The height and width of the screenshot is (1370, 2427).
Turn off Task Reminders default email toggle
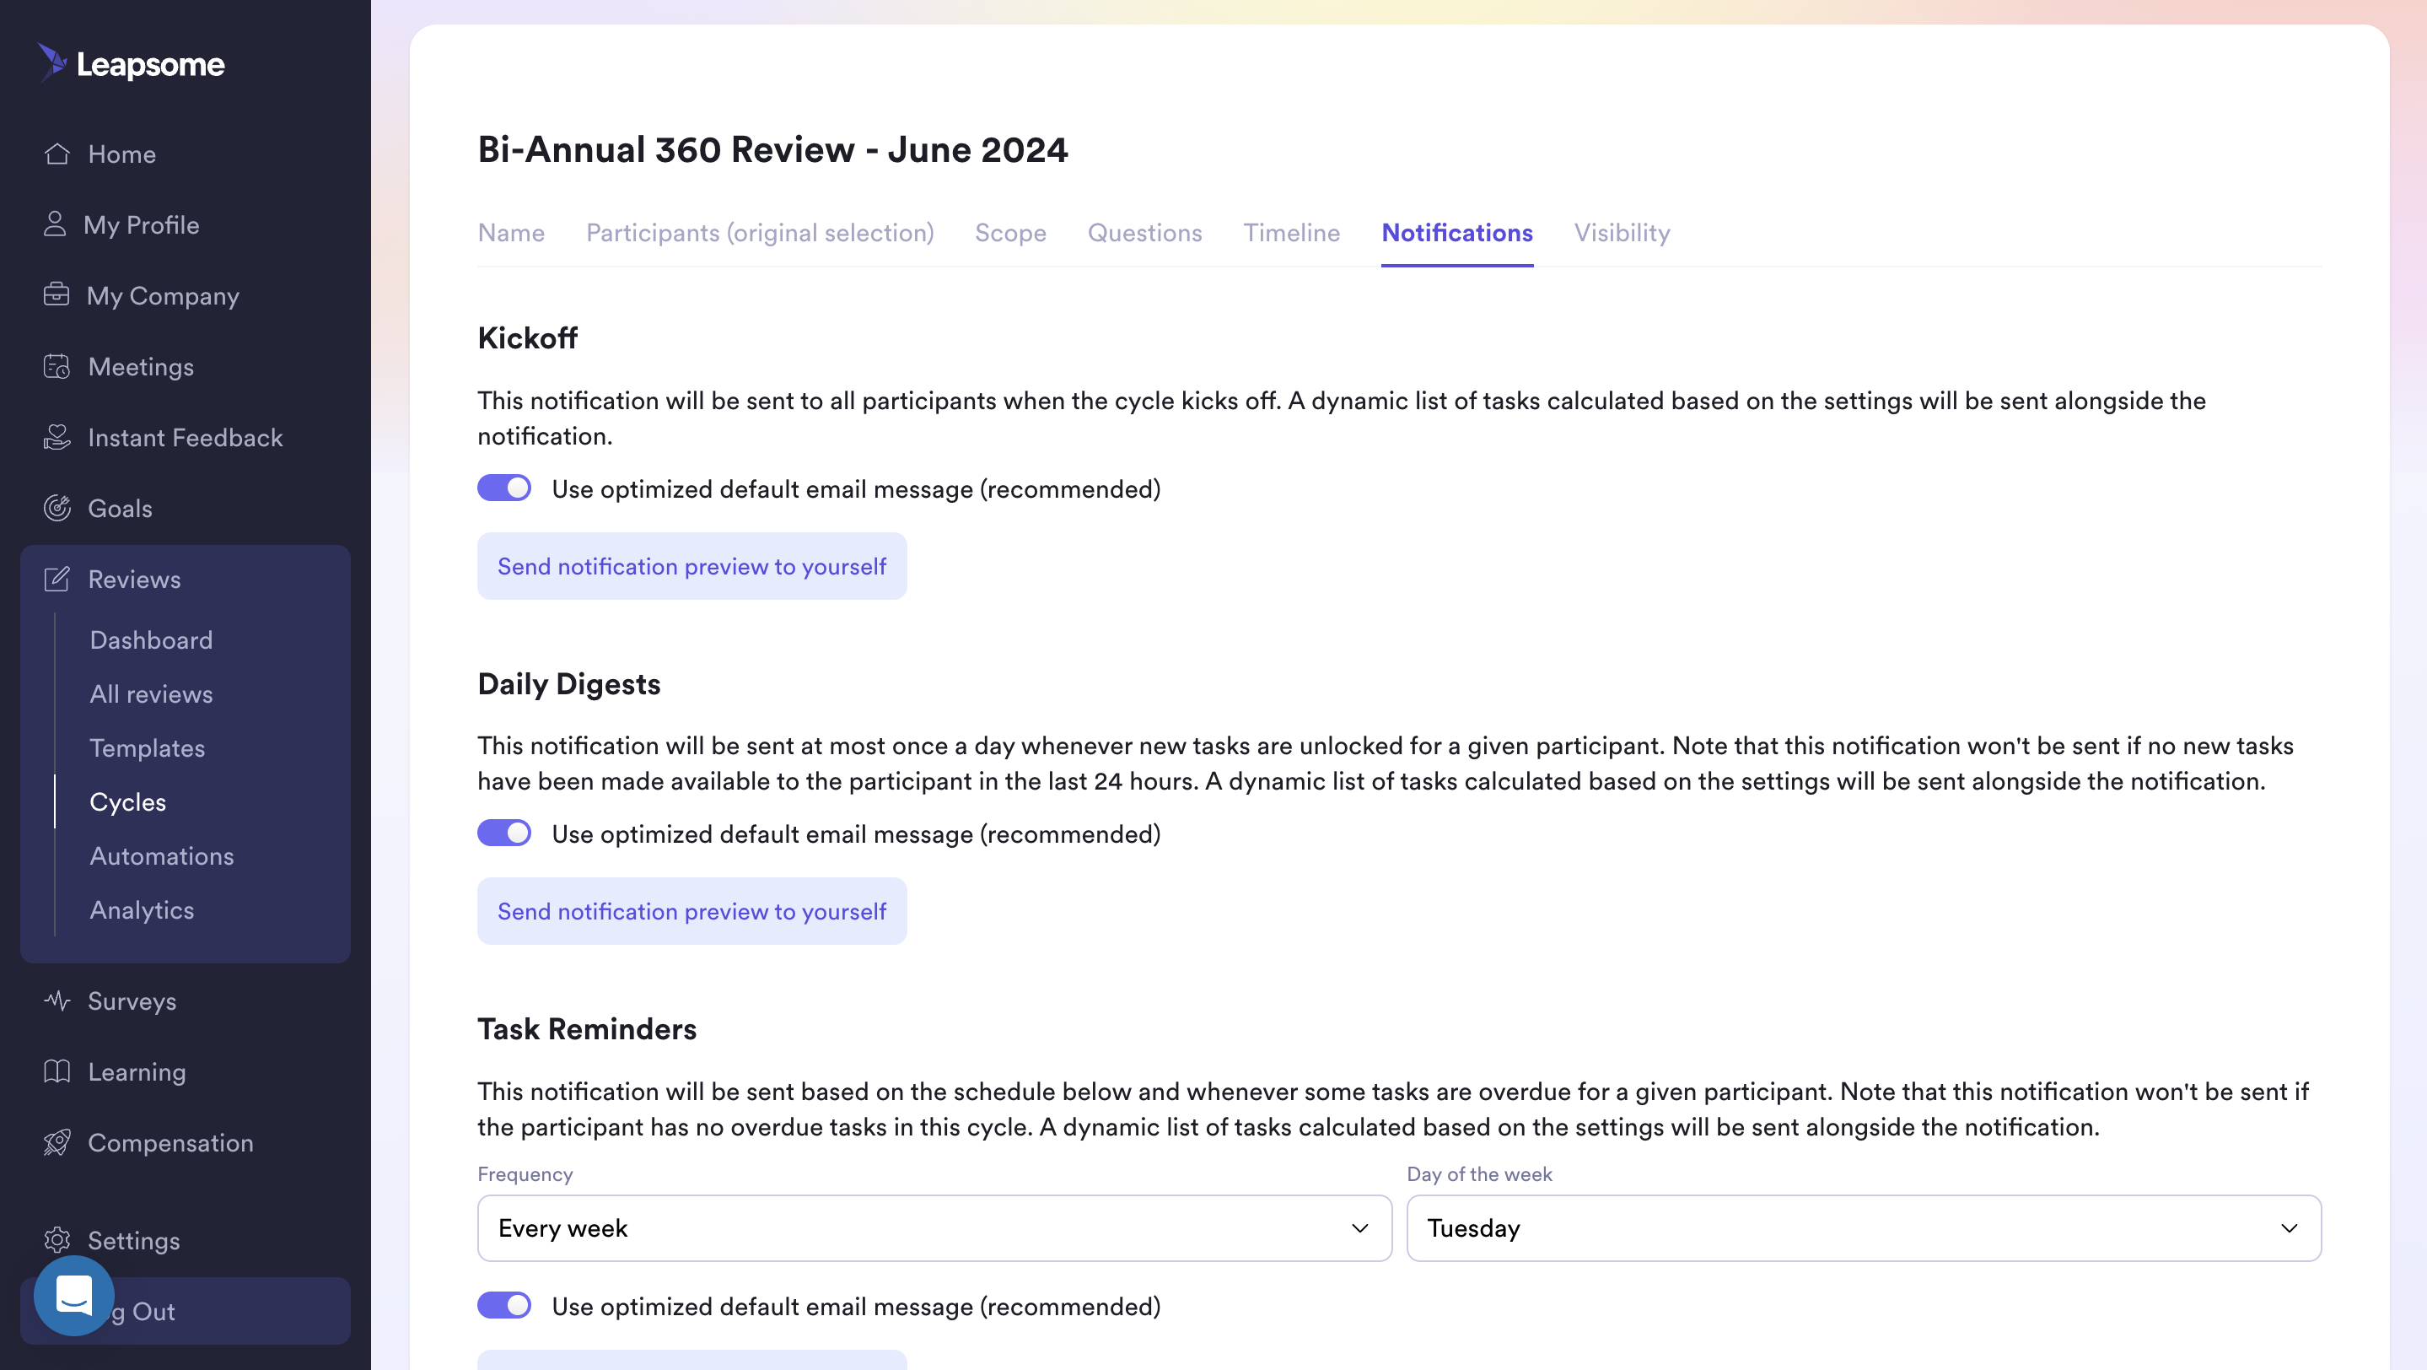pyautogui.click(x=504, y=1305)
